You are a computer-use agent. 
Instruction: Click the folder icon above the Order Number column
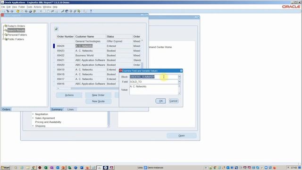tap(56, 29)
